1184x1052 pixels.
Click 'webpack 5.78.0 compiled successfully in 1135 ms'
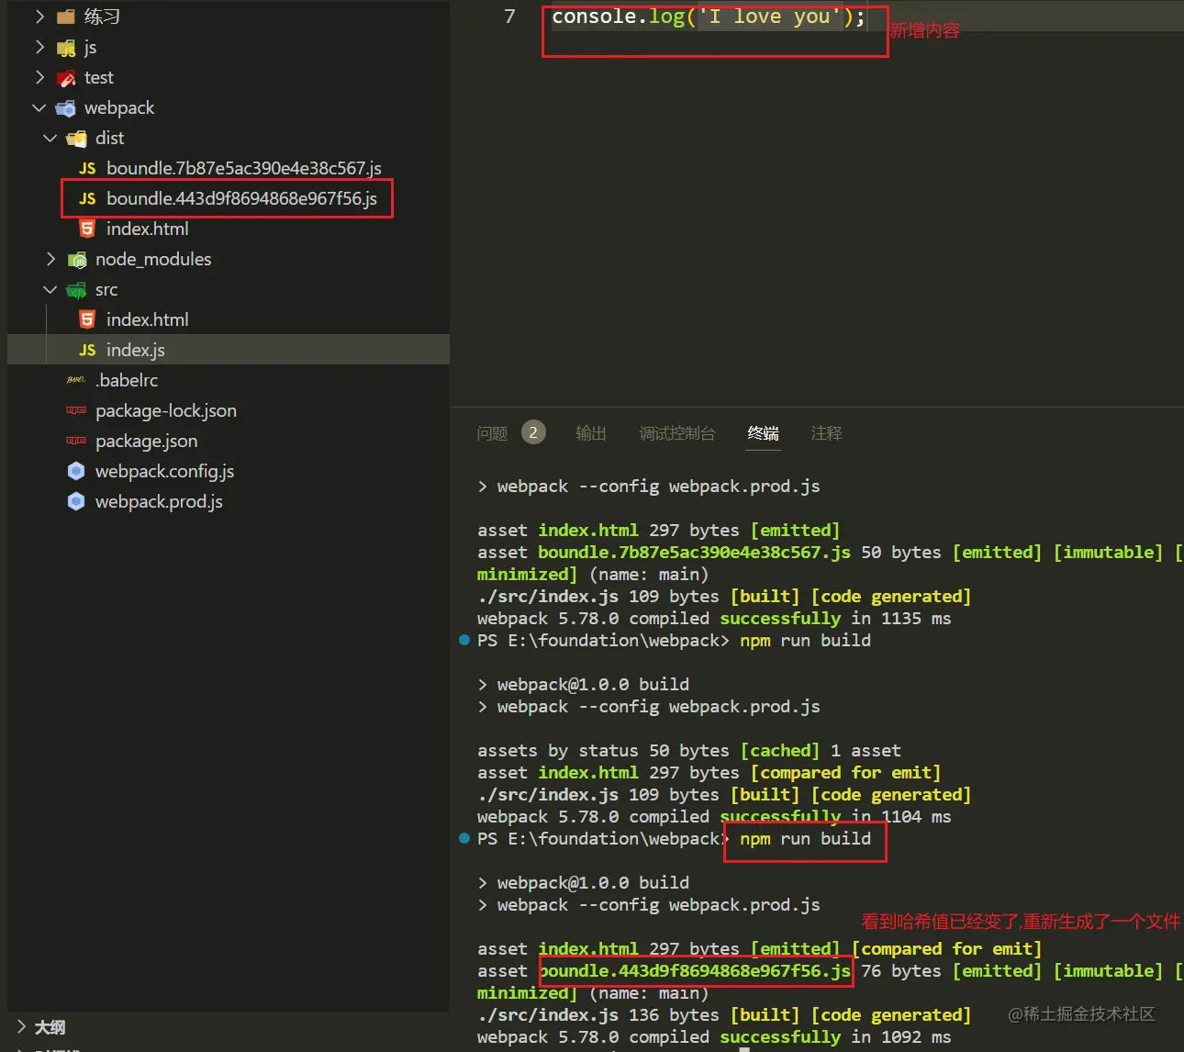pos(714,619)
